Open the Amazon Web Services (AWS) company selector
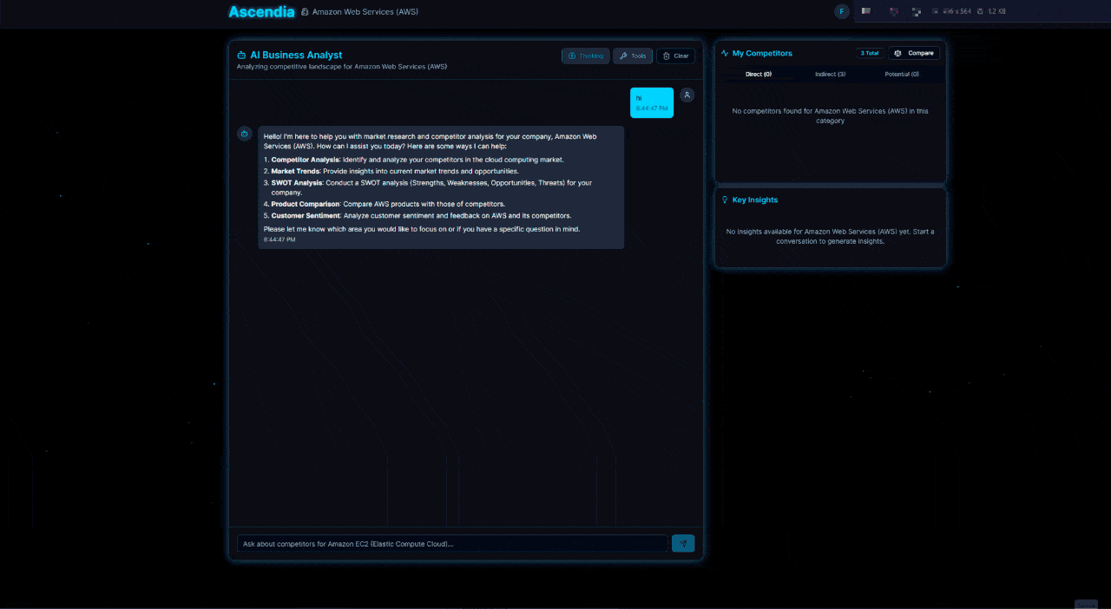Screen dimensions: 1111x609 click(359, 12)
